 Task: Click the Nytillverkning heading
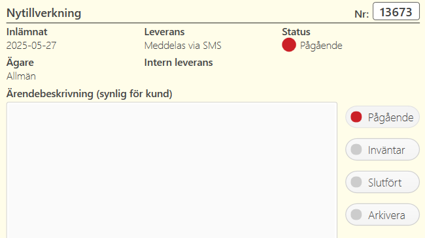pyautogui.click(x=44, y=13)
